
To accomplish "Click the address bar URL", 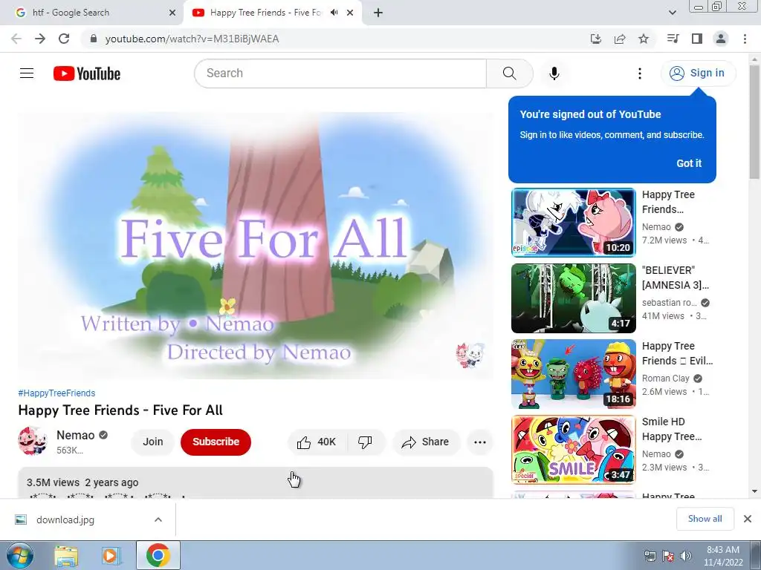I will click(x=192, y=39).
